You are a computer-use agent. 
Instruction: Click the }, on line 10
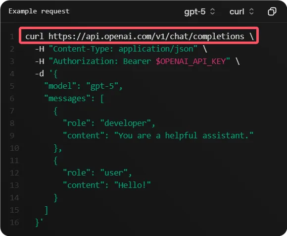(x=58, y=148)
